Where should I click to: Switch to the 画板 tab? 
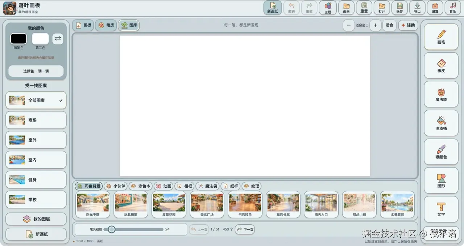tap(83, 25)
